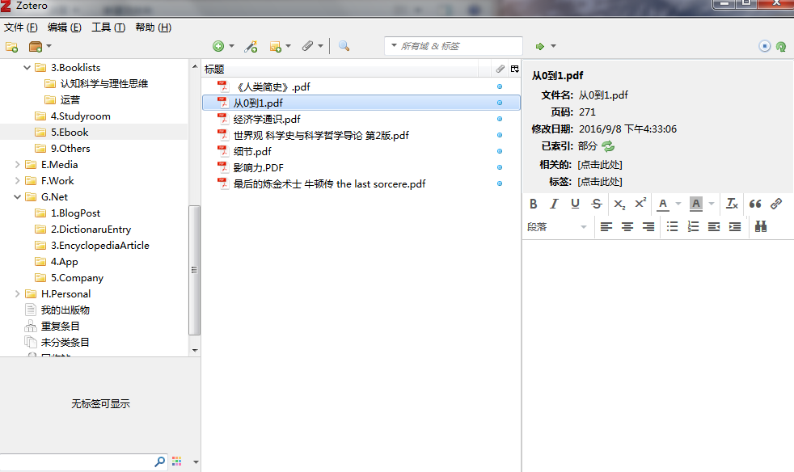Screen dimensions: 794x472
Task: Open Advanced Search magnifier icon
Action: [x=344, y=46]
